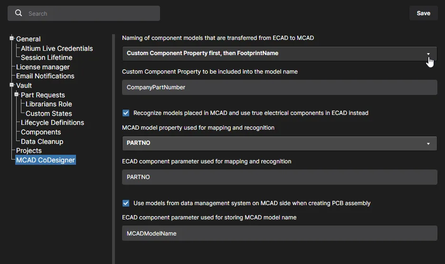
Task: Open the MCAD model property dropdown arrow
Action: click(x=428, y=144)
